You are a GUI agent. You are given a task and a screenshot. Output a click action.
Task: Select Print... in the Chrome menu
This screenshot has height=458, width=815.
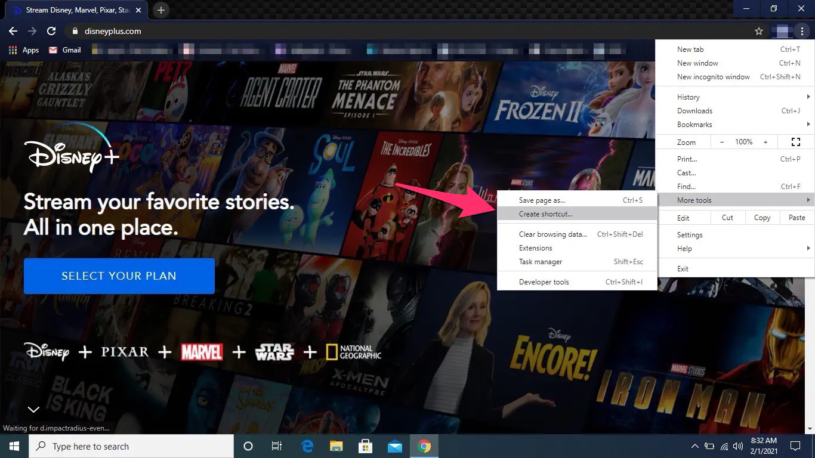[x=735, y=159]
